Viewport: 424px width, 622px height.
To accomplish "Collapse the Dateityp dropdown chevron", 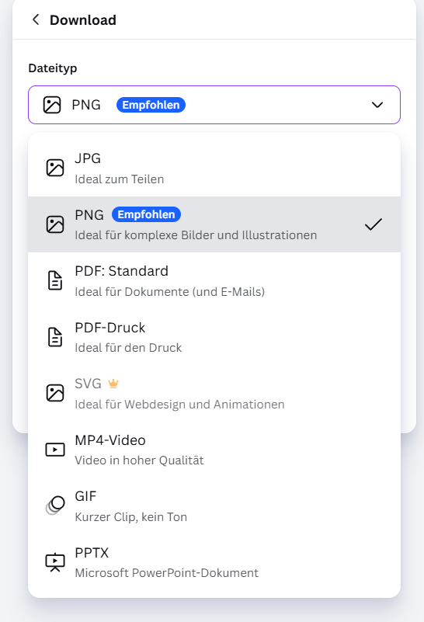I will (x=377, y=105).
